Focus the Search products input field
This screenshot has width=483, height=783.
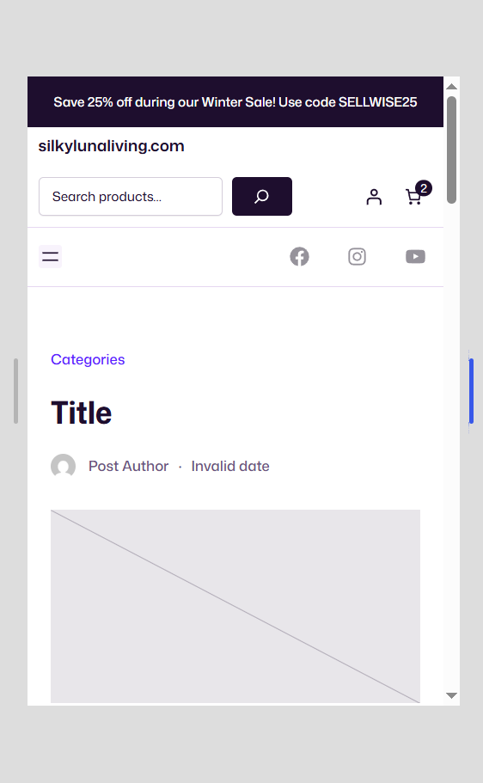(131, 196)
